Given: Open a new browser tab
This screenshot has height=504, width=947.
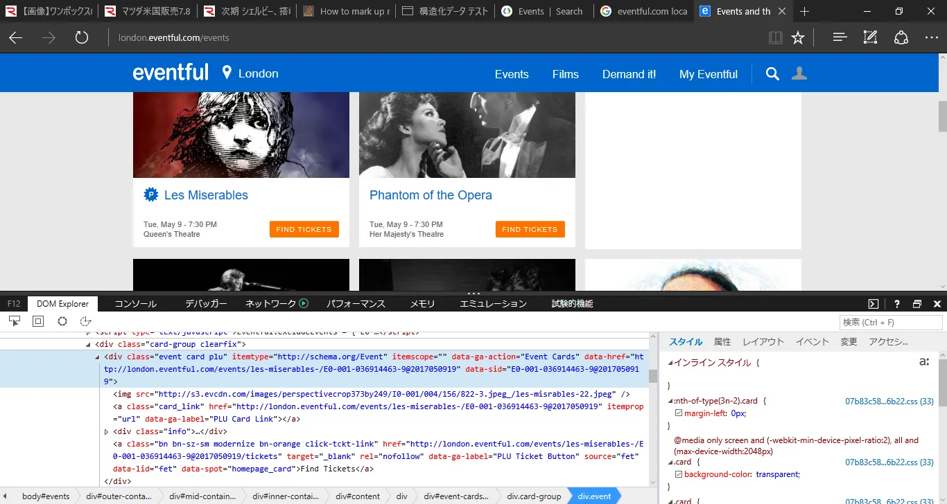Looking at the screenshot, I should [804, 12].
